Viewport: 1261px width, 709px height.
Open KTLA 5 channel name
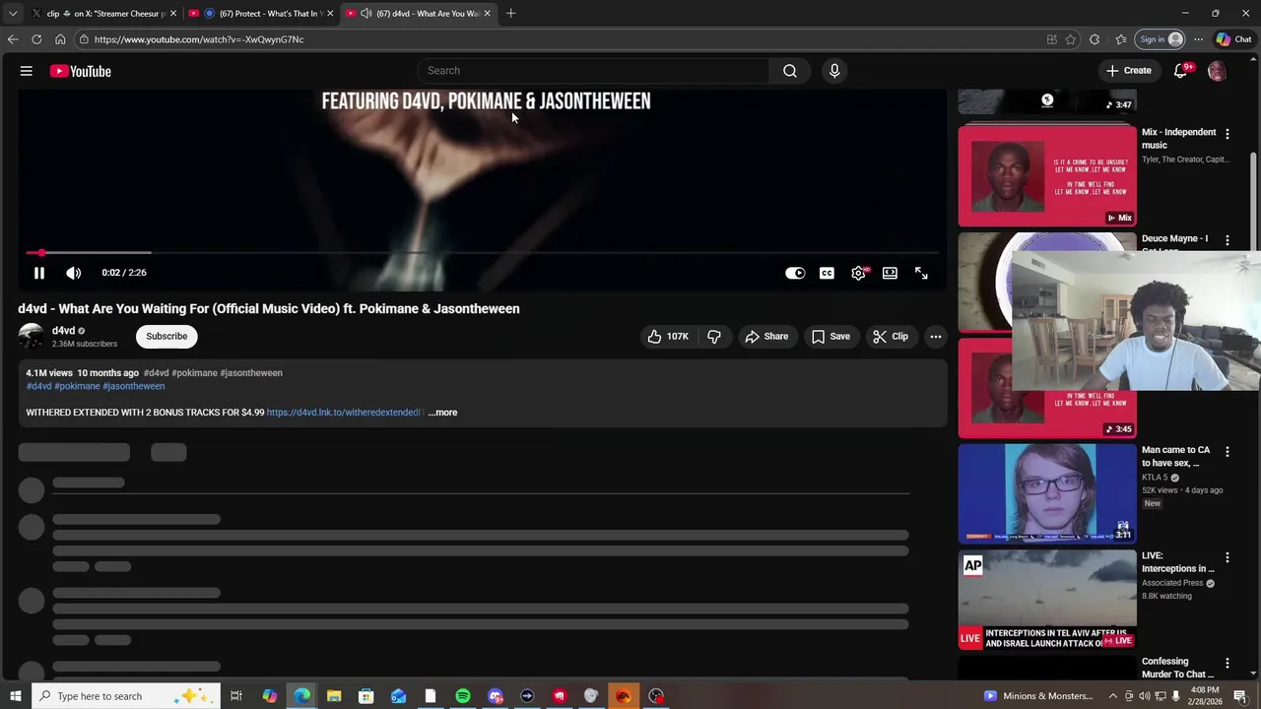pyautogui.click(x=1155, y=478)
